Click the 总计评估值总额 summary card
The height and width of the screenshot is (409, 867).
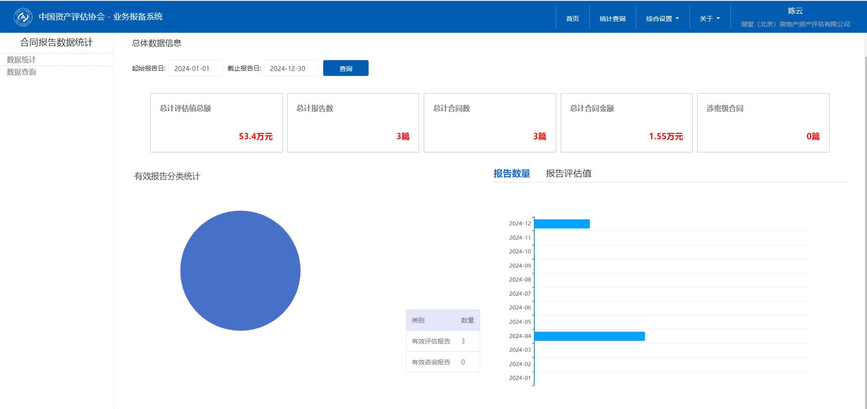[x=216, y=123]
